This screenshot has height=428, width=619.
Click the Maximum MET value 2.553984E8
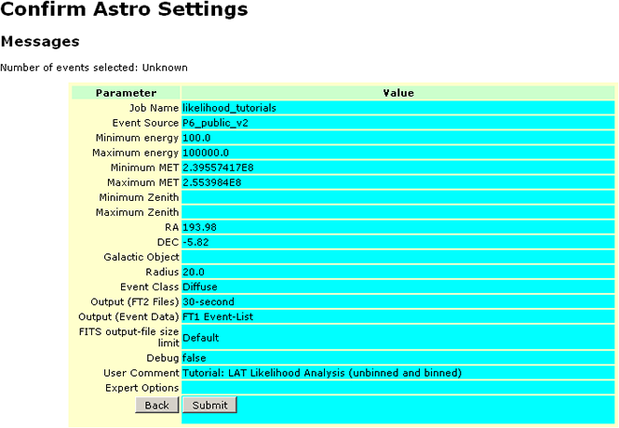pos(211,182)
